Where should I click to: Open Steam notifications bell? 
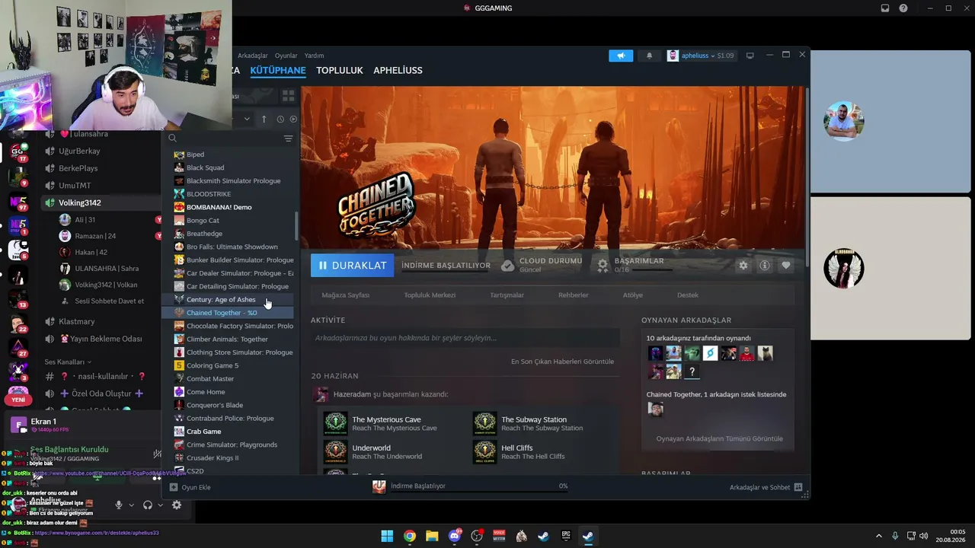(650, 56)
